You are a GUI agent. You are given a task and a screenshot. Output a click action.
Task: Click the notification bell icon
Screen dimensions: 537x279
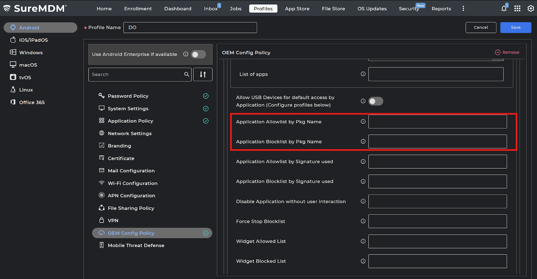click(x=504, y=8)
